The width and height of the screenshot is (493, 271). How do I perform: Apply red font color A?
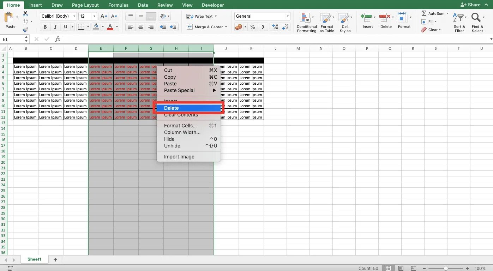pos(110,27)
